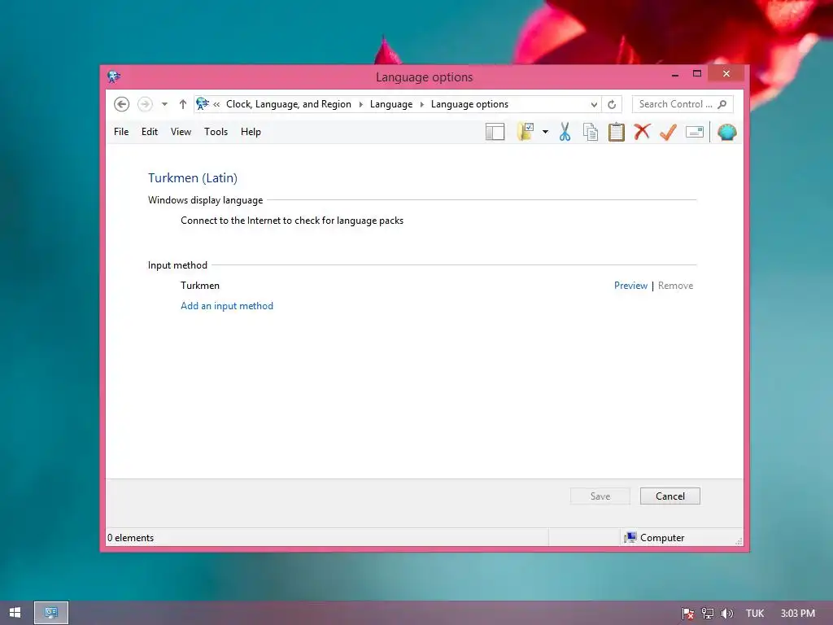
Task: Click 'Add an input method' link
Action: (x=227, y=306)
